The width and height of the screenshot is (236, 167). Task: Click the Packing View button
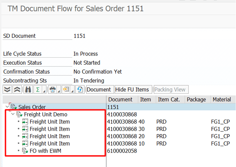171,90
